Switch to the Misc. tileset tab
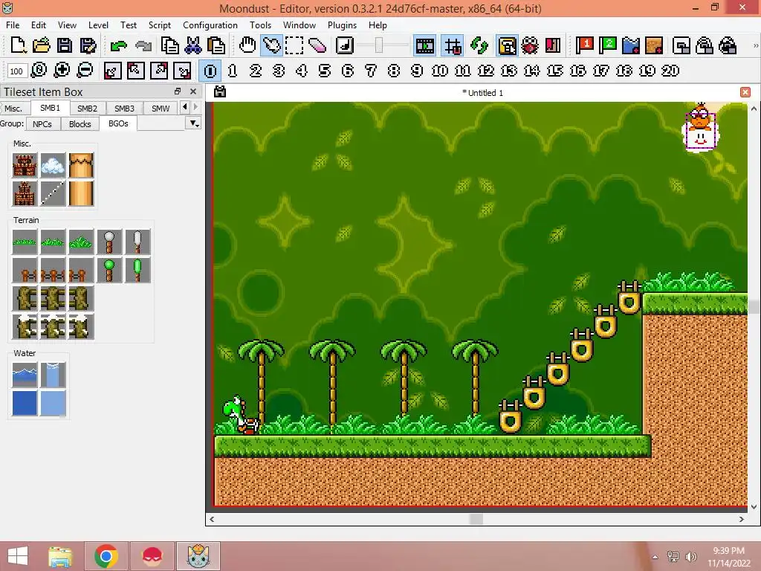 [13, 109]
